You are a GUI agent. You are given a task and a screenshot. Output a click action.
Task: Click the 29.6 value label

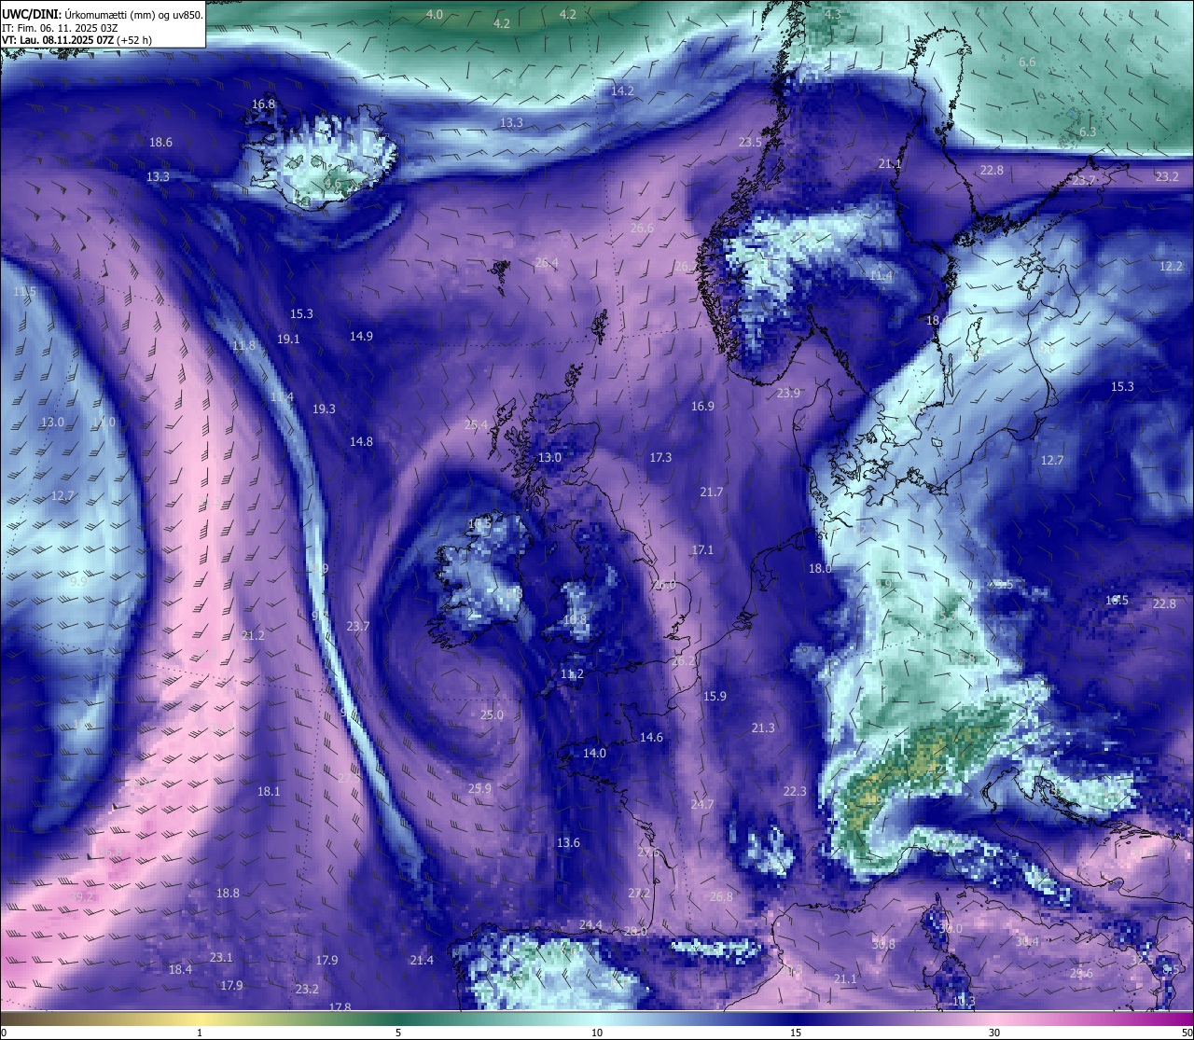[1081, 974]
